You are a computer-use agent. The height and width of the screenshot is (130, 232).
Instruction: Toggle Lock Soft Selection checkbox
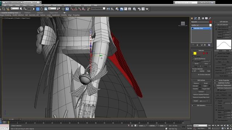pyautogui.click(x=216, y=56)
